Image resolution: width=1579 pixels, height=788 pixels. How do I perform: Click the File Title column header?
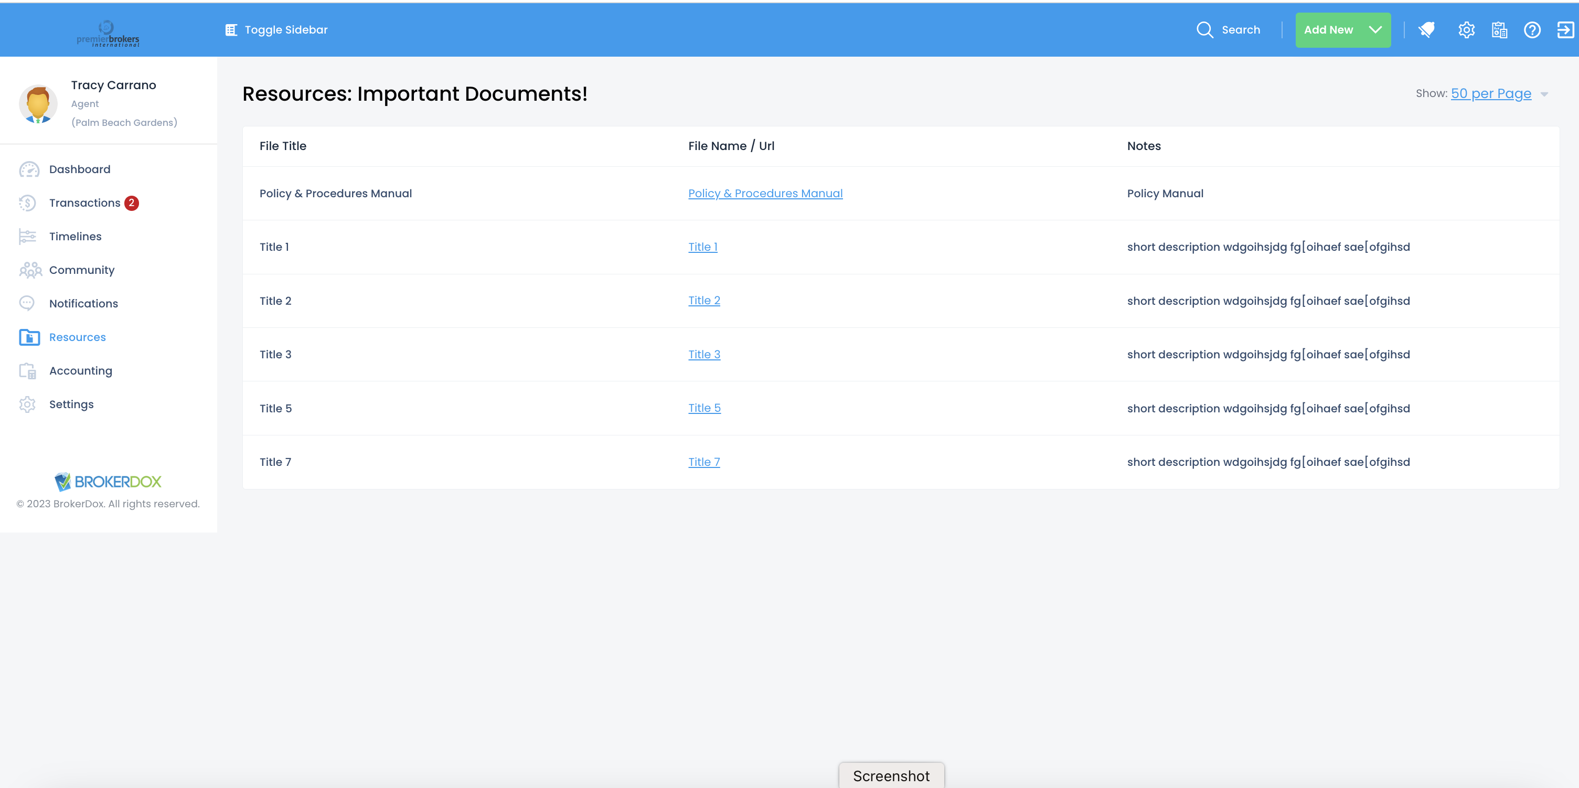[283, 146]
